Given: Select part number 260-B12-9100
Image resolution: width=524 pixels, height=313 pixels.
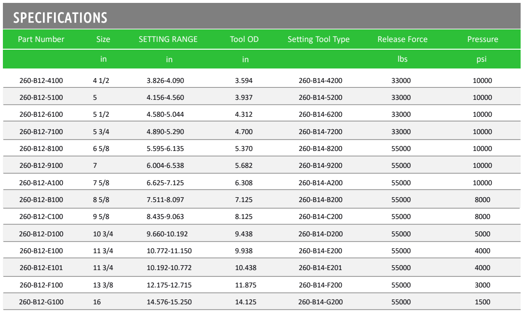Looking at the screenshot, I should click(41, 165).
